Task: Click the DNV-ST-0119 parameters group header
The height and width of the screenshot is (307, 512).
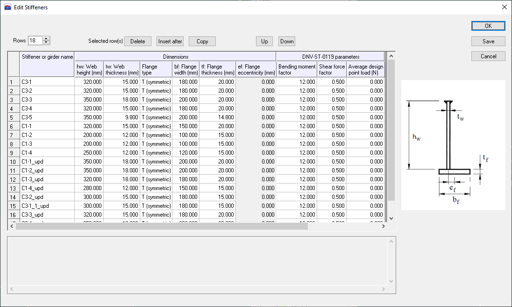Action: click(330, 57)
